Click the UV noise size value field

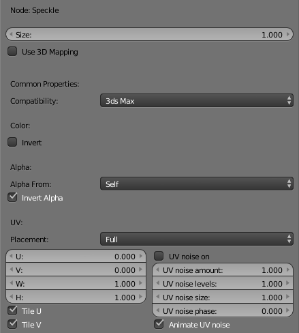pyautogui.click(x=223, y=297)
